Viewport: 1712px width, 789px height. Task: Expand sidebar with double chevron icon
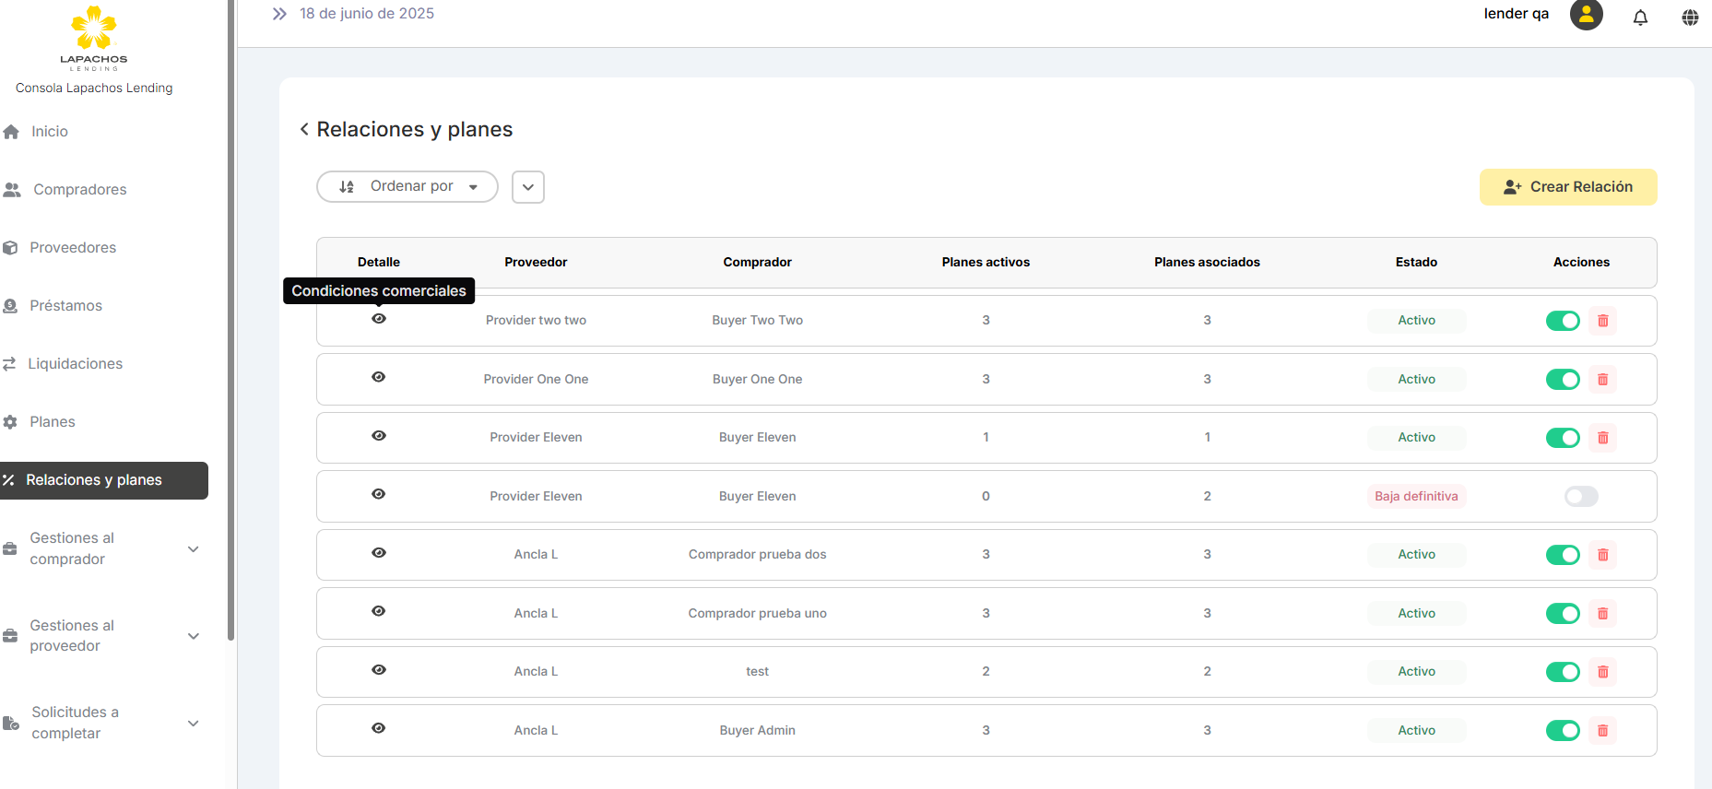click(279, 14)
